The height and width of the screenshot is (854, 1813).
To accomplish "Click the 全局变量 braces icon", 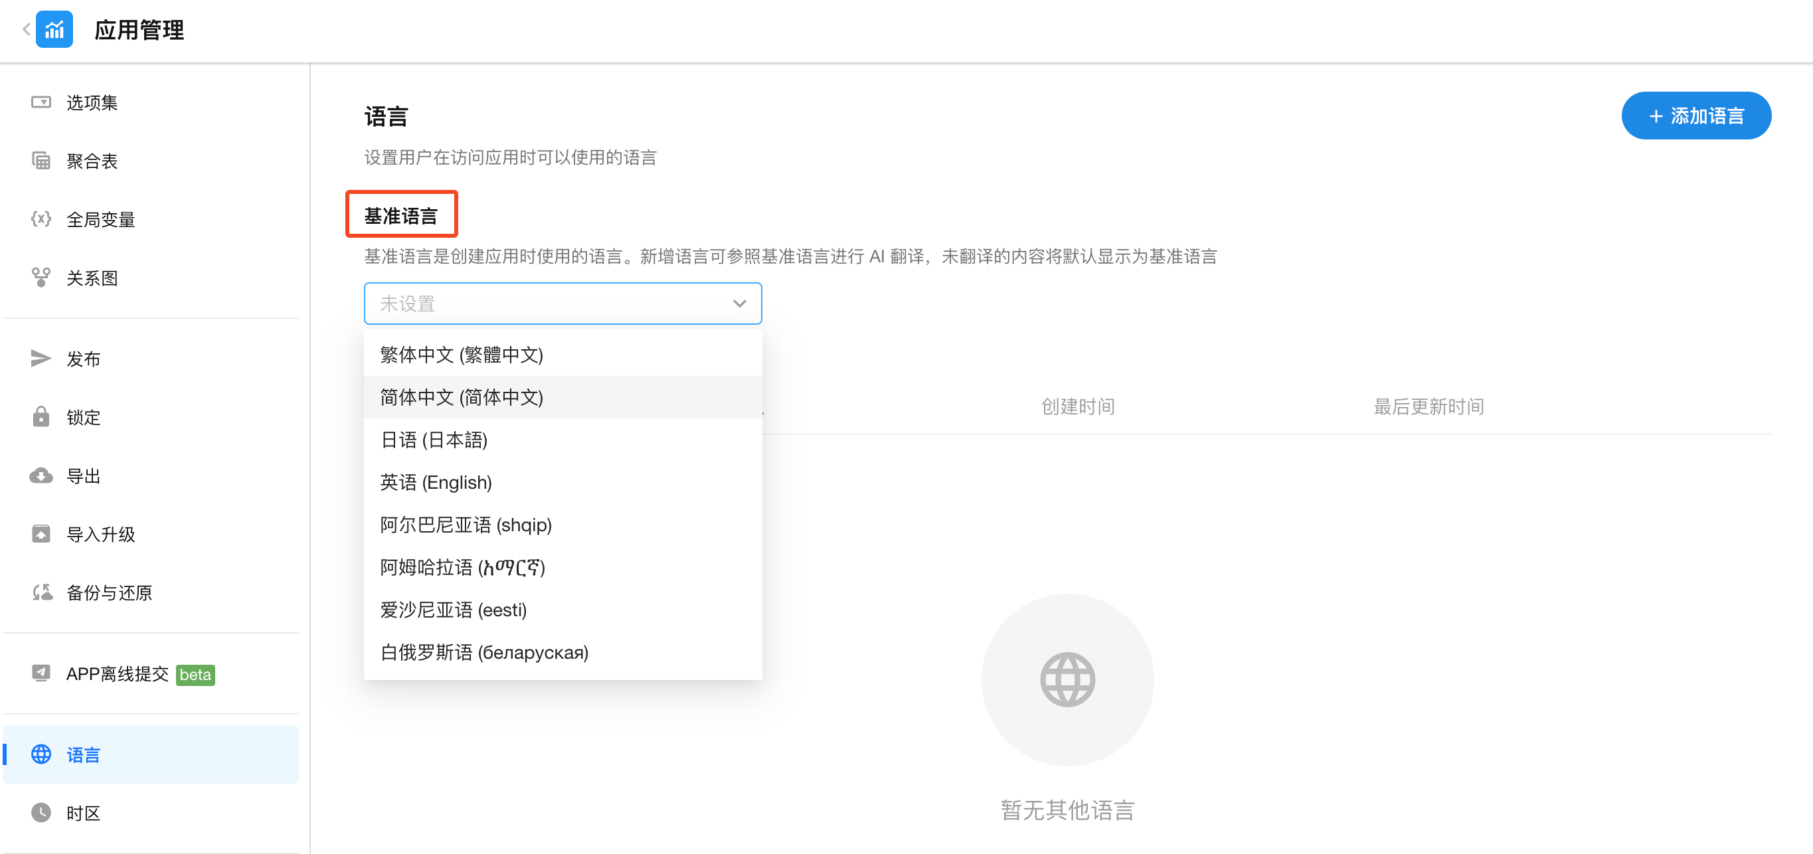I will [41, 219].
